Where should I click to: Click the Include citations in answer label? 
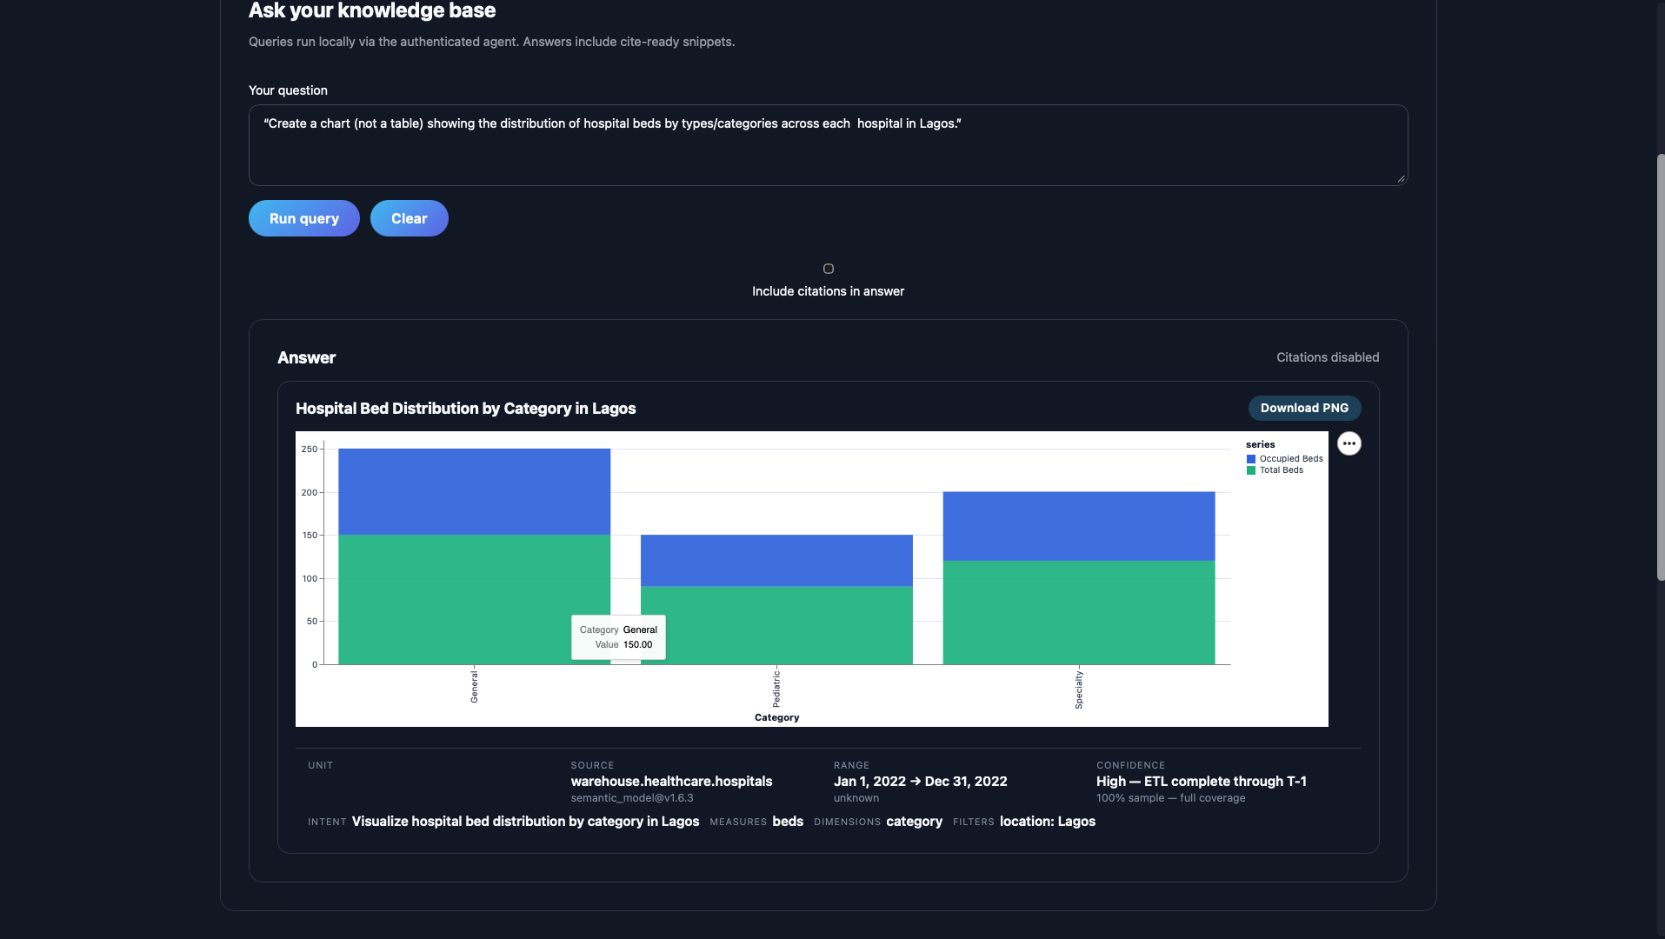point(828,291)
